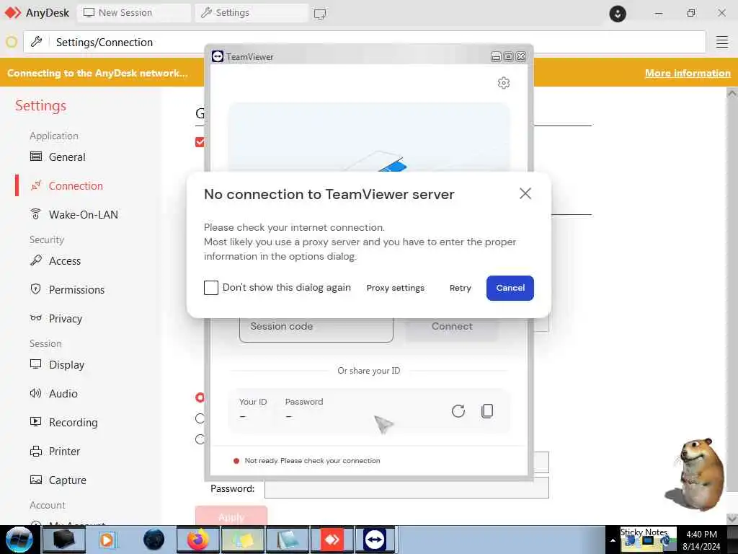The image size is (738, 554).
Task: Click AnyDesk Password input field
Action: click(406, 488)
